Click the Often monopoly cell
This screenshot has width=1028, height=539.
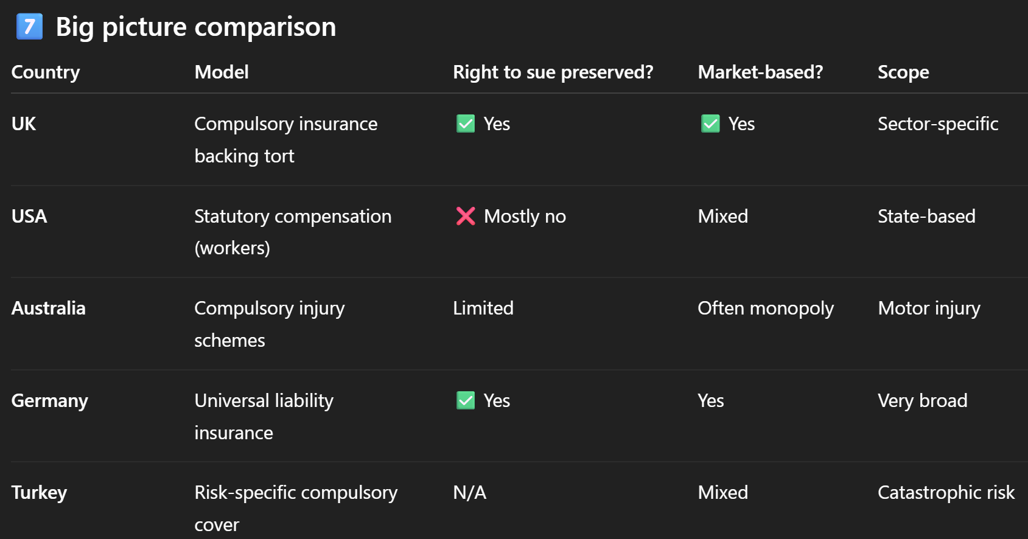click(x=766, y=308)
